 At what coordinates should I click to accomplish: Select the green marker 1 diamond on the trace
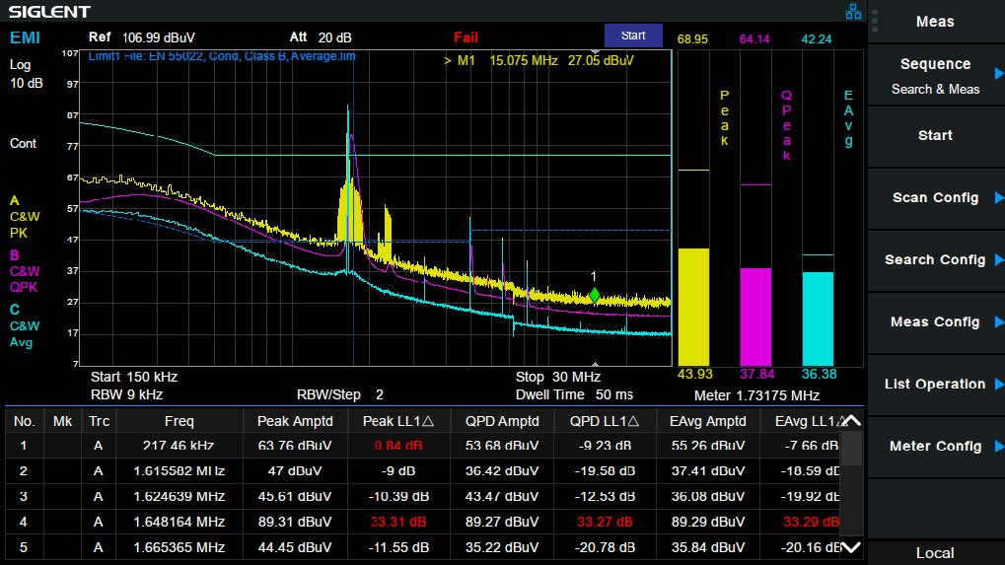coord(594,295)
